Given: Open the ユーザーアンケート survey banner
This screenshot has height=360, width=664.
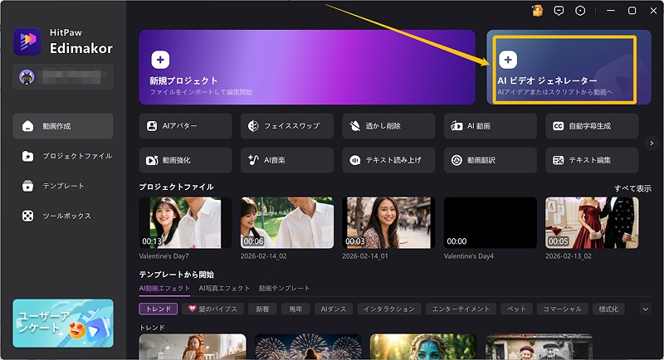Looking at the screenshot, I should pos(63,324).
